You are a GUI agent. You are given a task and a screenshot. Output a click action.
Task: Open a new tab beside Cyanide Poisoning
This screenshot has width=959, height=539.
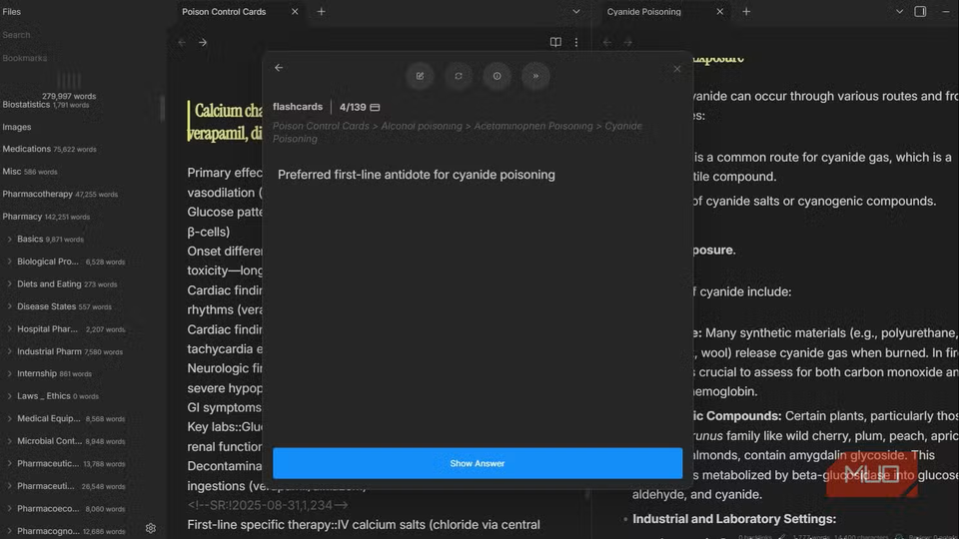coord(746,12)
